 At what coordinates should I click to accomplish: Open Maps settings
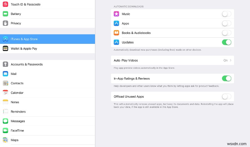(47, 140)
